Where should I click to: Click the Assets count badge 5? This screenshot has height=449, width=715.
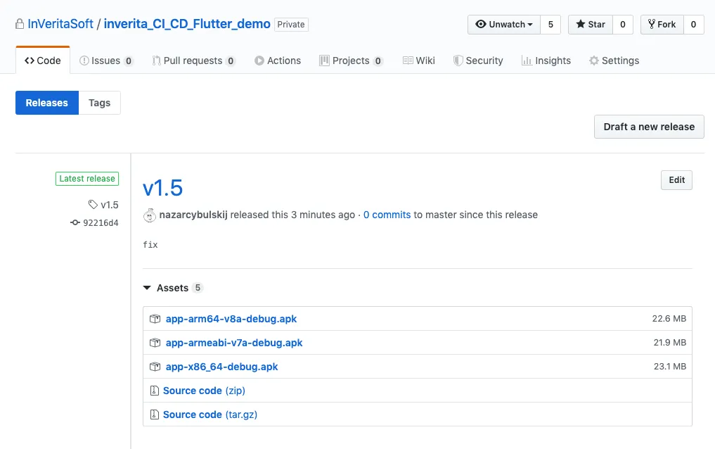coord(198,287)
